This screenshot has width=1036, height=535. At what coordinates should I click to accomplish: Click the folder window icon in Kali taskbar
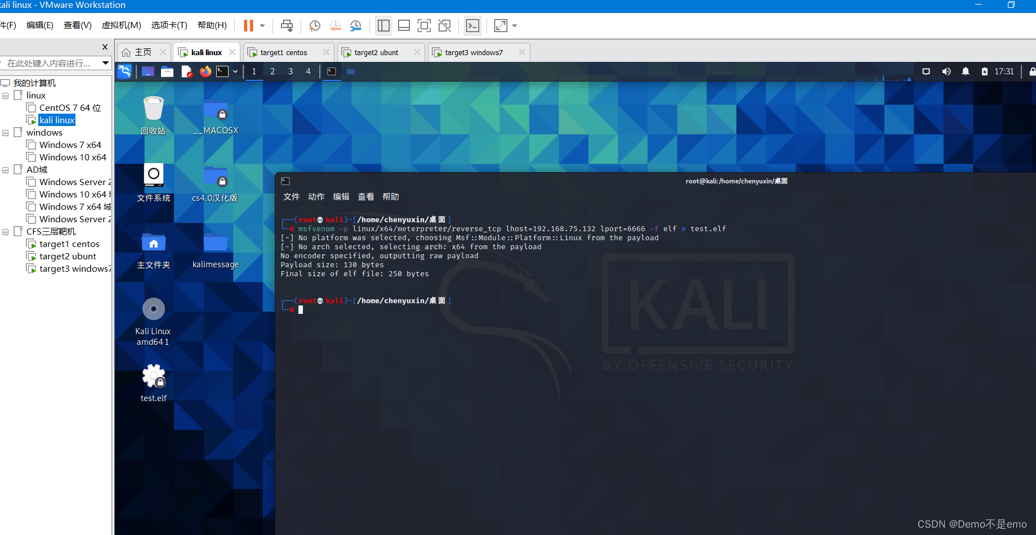(x=351, y=71)
